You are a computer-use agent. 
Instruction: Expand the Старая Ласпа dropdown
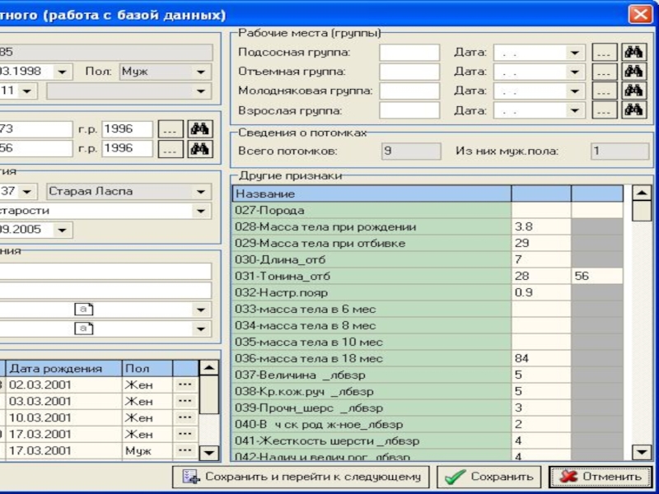200,191
